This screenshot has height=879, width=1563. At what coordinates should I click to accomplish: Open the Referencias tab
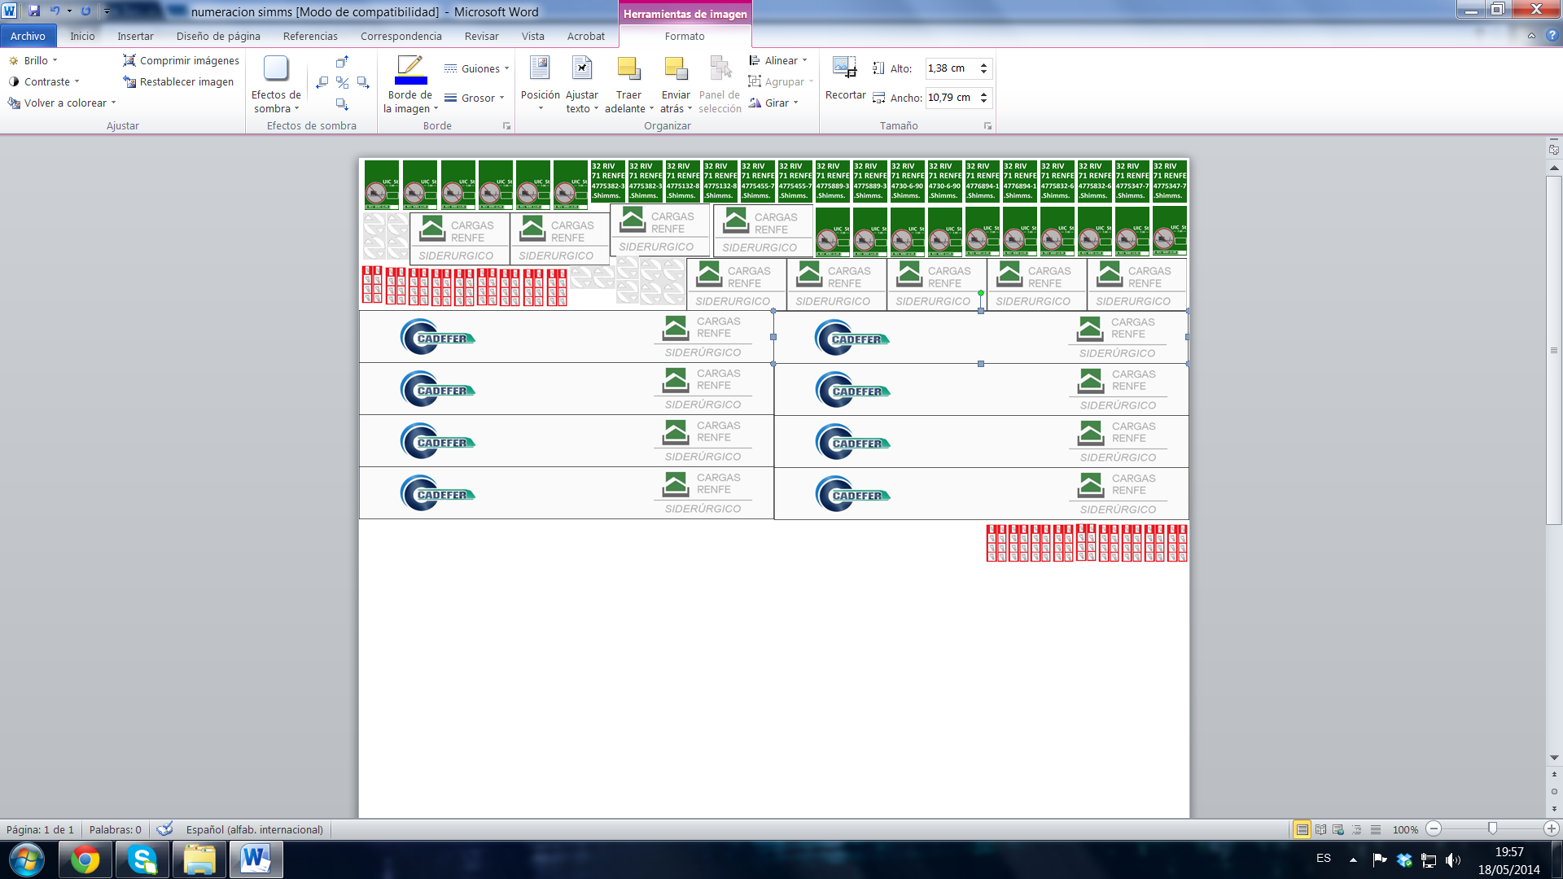click(x=310, y=36)
